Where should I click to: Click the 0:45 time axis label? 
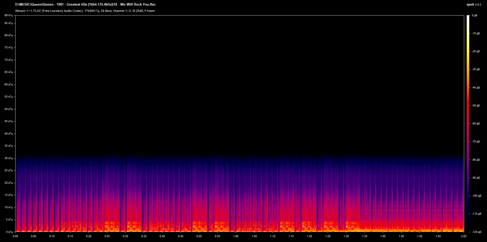coord(181,236)
